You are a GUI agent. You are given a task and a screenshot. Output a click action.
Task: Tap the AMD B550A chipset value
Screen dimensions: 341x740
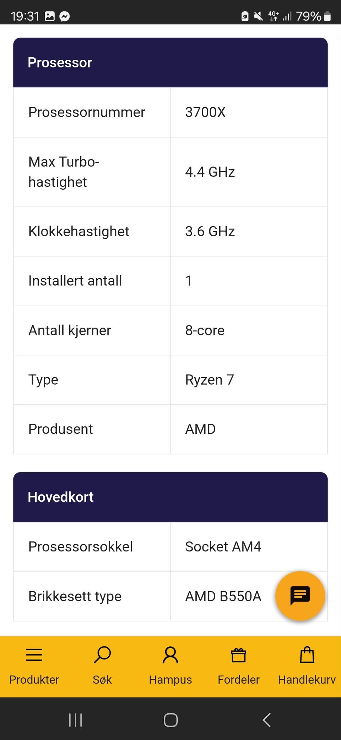click(x=223, y=596)
